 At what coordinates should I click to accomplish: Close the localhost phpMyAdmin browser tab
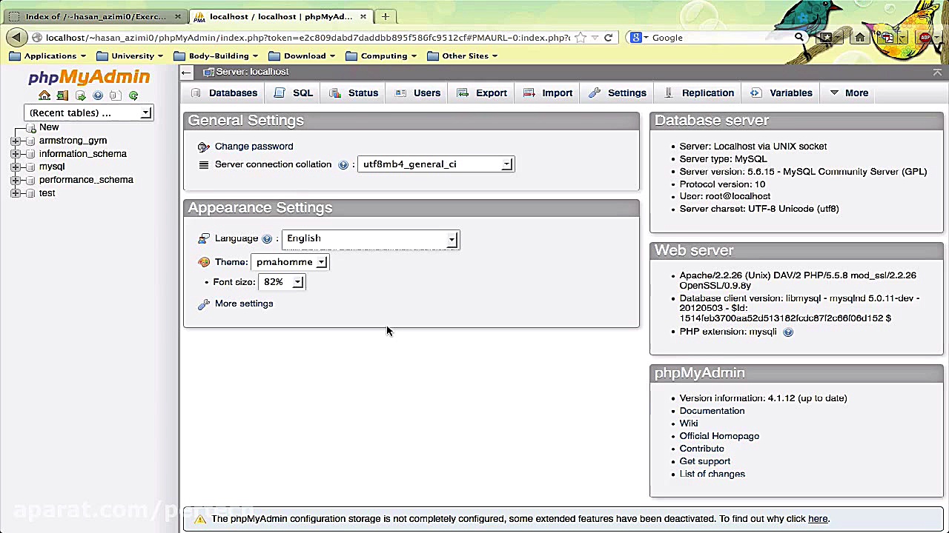363,16
